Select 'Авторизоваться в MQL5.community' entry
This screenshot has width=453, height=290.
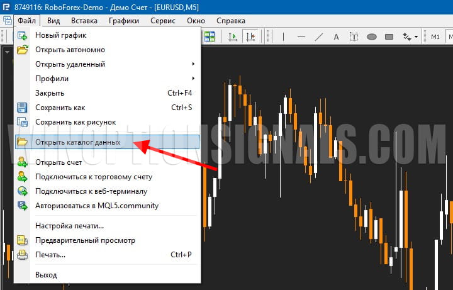(x=97, y=206)
